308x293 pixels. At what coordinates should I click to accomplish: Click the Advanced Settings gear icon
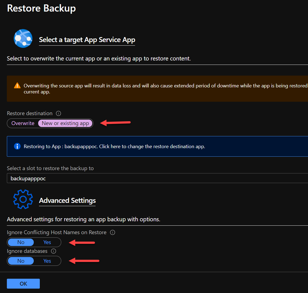(23, 199)
